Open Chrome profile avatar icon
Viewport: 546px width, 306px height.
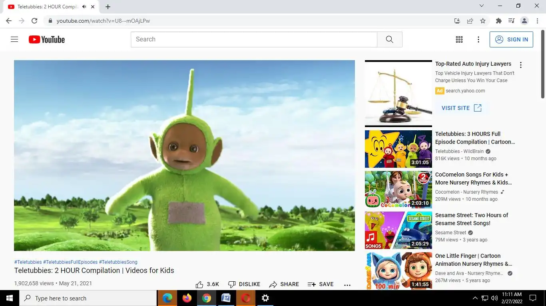[524, 21]
